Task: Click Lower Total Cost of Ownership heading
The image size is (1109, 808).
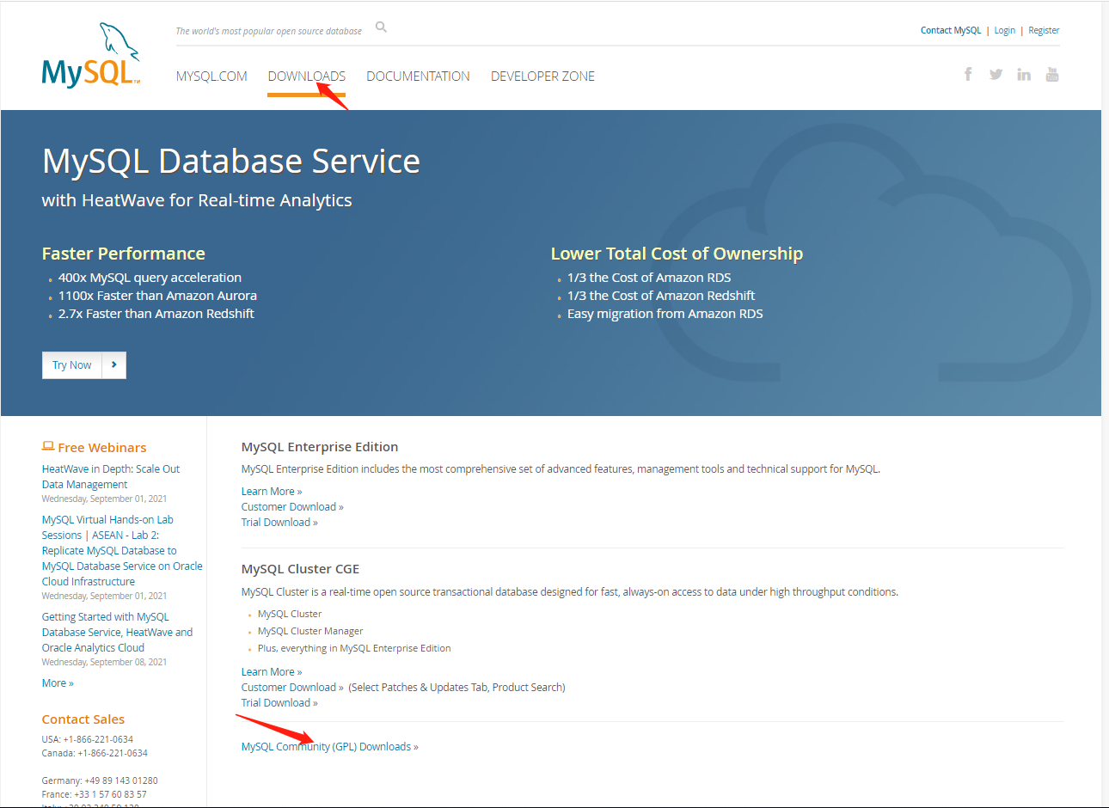Action: 677,254
